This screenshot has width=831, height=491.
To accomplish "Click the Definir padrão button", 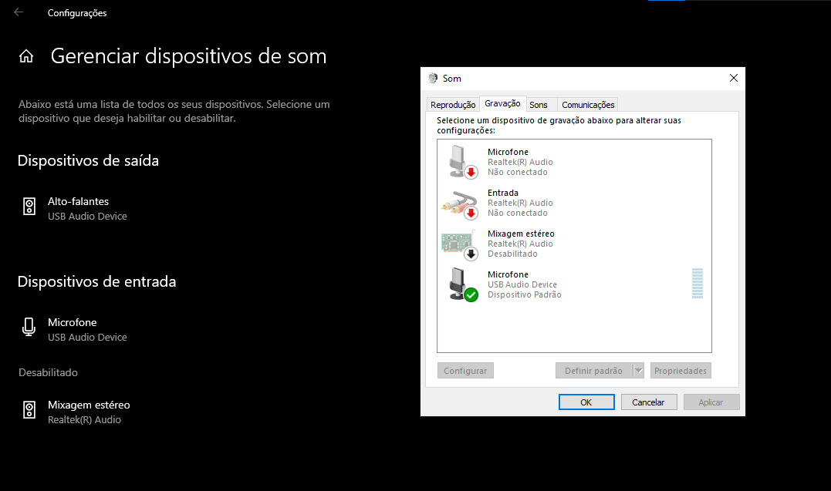I will point(593,371).
